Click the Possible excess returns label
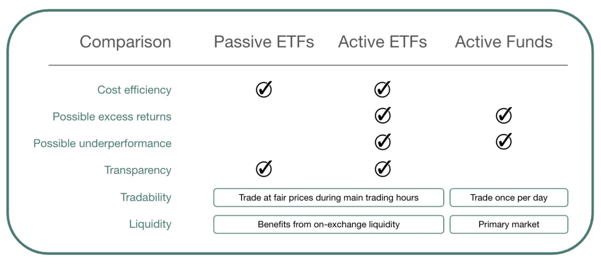Viewport: 601px width, 264px height. click(112, 117)
